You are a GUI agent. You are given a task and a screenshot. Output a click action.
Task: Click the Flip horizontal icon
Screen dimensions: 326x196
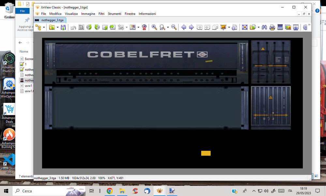coord(113,27)
